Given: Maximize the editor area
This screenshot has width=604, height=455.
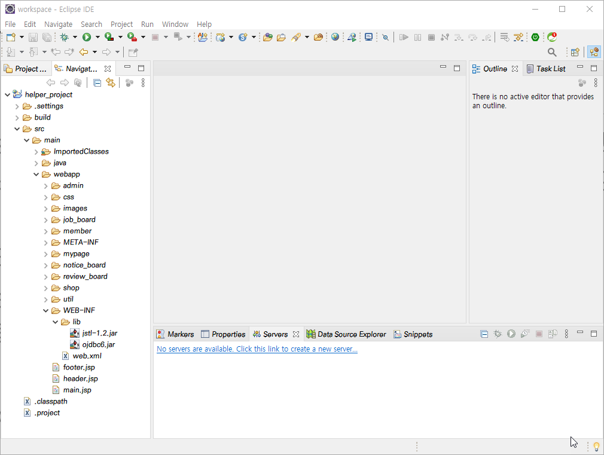Looking at the screenshot, I should (457, 68).
